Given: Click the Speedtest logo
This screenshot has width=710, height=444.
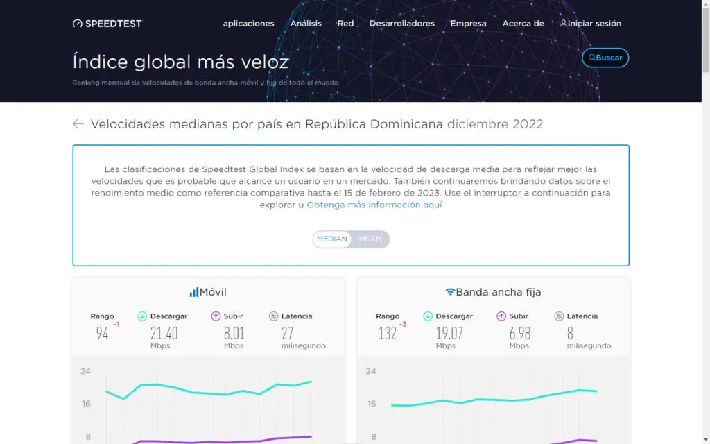Looking at the screenshot, I should pos(107,24).
